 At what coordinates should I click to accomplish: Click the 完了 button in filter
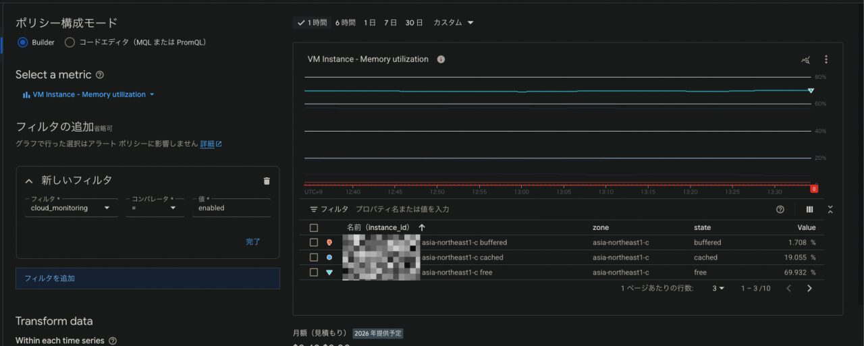[253, 241]
